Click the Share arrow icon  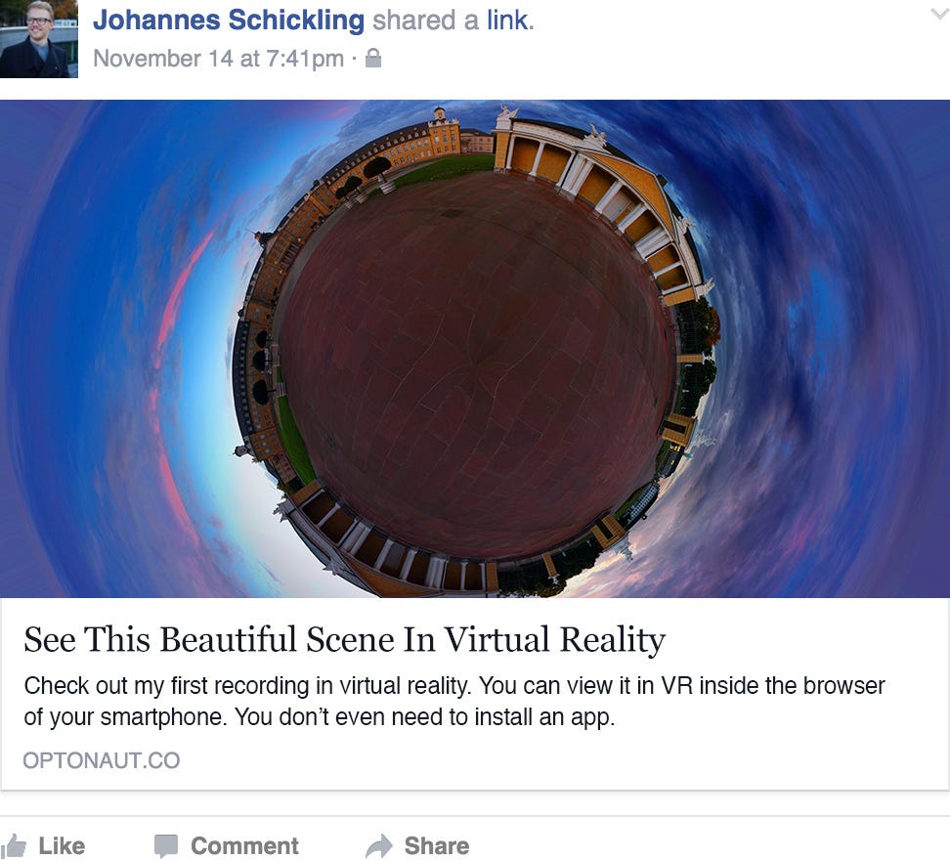tap(379, 846)
